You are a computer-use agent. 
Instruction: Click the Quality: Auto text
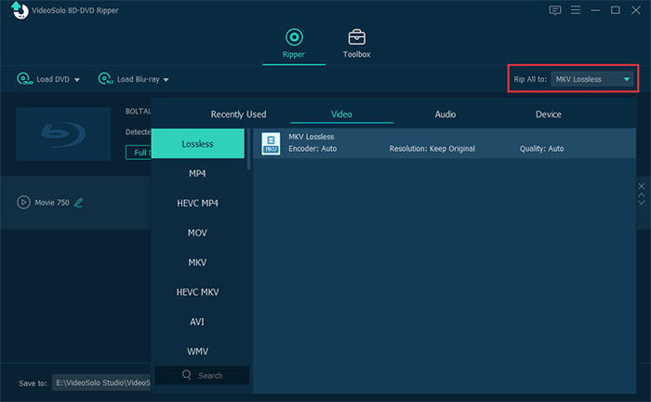click(x=541, y=149)
